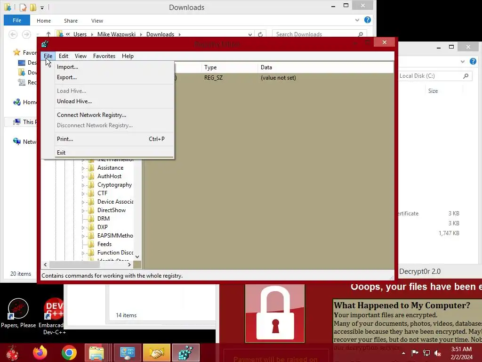Click tree horizontal scrollbar left arrow
The image size is (482, 362).
46,264
